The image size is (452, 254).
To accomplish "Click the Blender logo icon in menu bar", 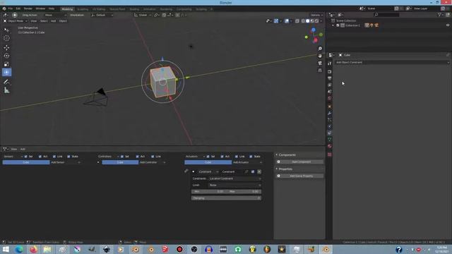I will tap(4, 8).
